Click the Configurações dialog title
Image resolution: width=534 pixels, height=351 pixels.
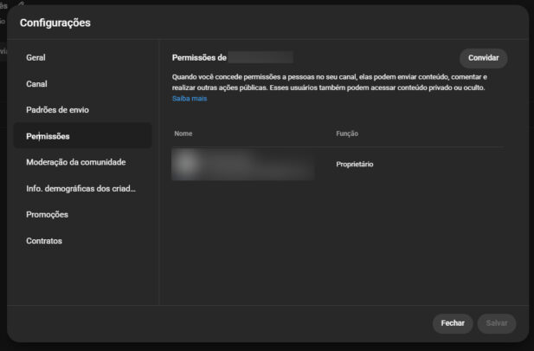click(x=55, y=23)
